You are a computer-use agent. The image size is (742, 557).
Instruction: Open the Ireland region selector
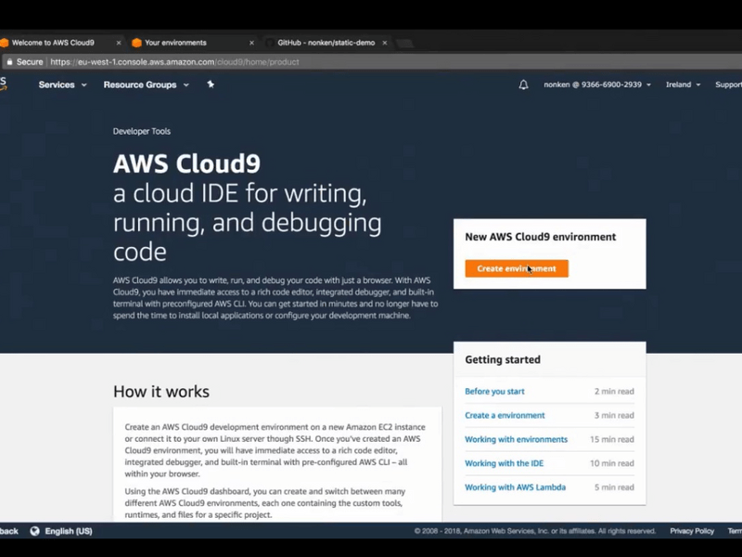[683, 84]
